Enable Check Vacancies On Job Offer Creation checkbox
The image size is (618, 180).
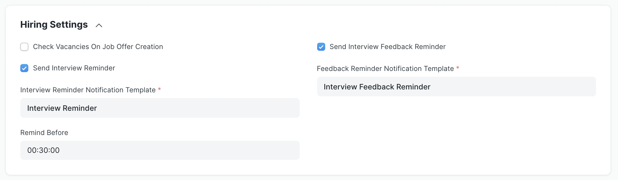click(24, 47)
